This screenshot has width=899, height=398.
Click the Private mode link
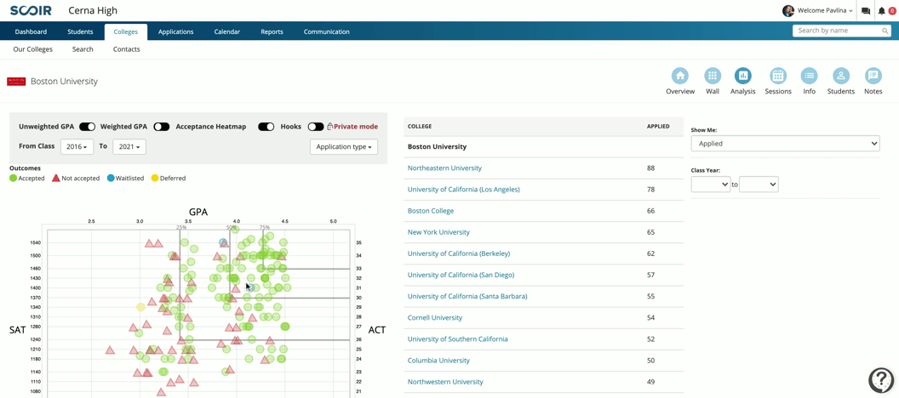(356, 127)
